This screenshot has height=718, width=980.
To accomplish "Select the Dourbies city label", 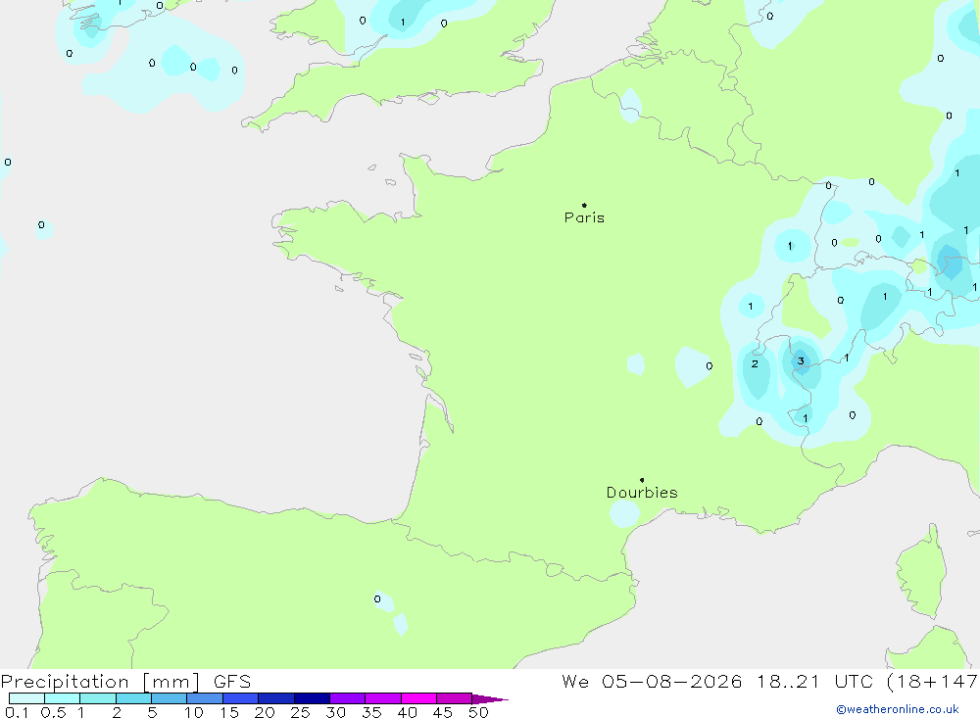I will click(x=642, y=493).
